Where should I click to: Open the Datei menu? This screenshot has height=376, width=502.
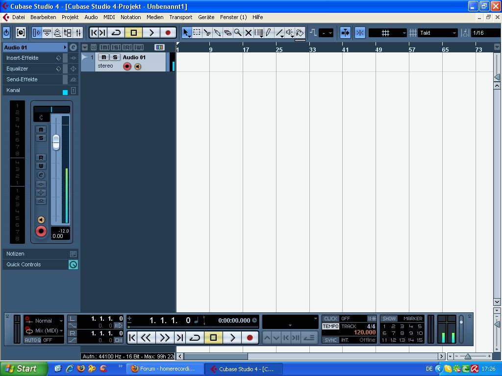(x=19, y=17)
